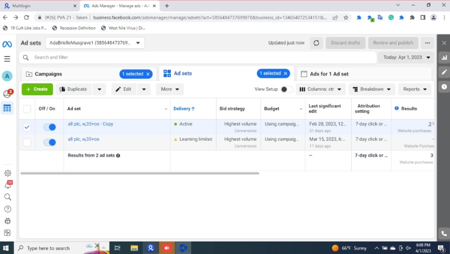450x254 pixels.
Task: Click the refresh data icon button
Action: click(316, 43)
